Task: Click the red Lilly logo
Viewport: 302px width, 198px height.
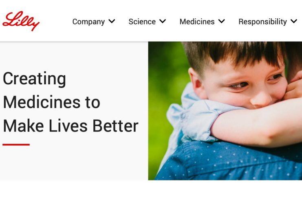Action: click(x=21, y=21)
